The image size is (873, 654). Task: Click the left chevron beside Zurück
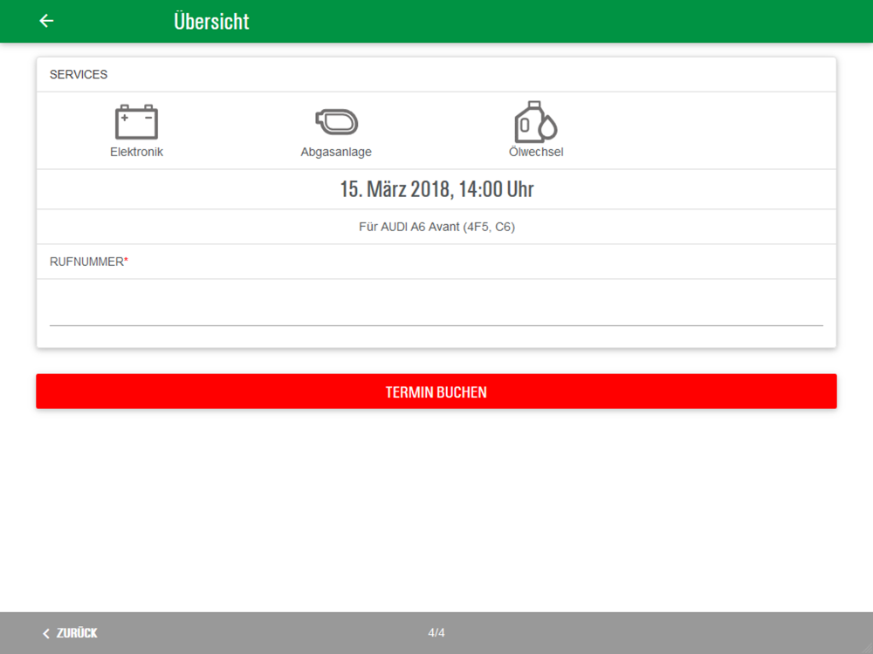coord(46,633)
